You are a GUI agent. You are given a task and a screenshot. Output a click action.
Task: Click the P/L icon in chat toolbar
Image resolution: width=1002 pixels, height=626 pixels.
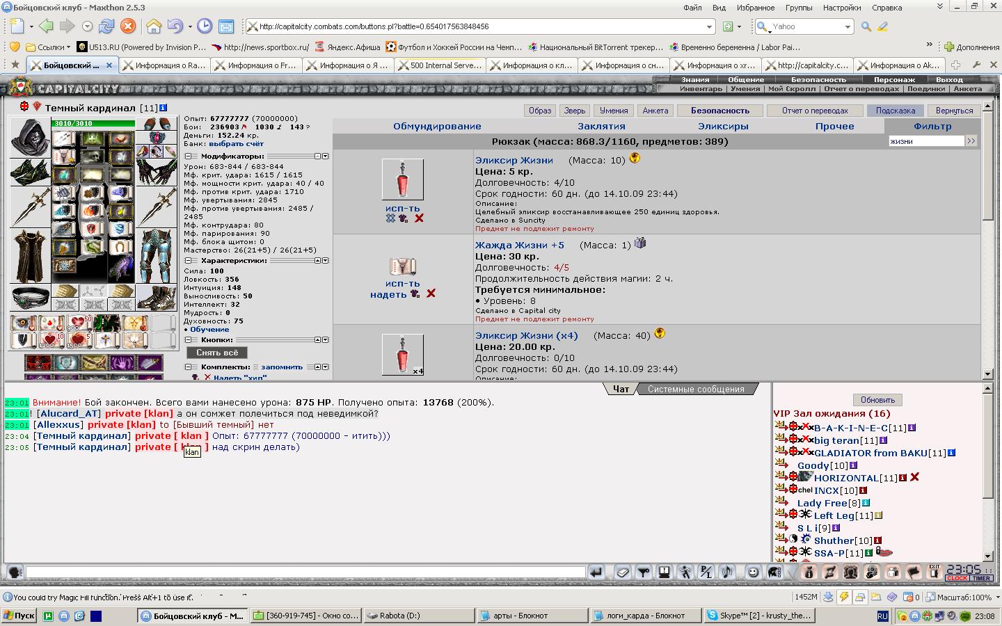[706, 572]
